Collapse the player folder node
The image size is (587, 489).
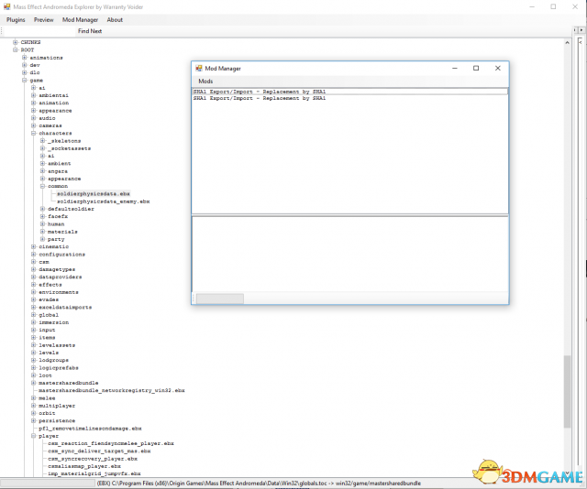(x=33, y=436)
